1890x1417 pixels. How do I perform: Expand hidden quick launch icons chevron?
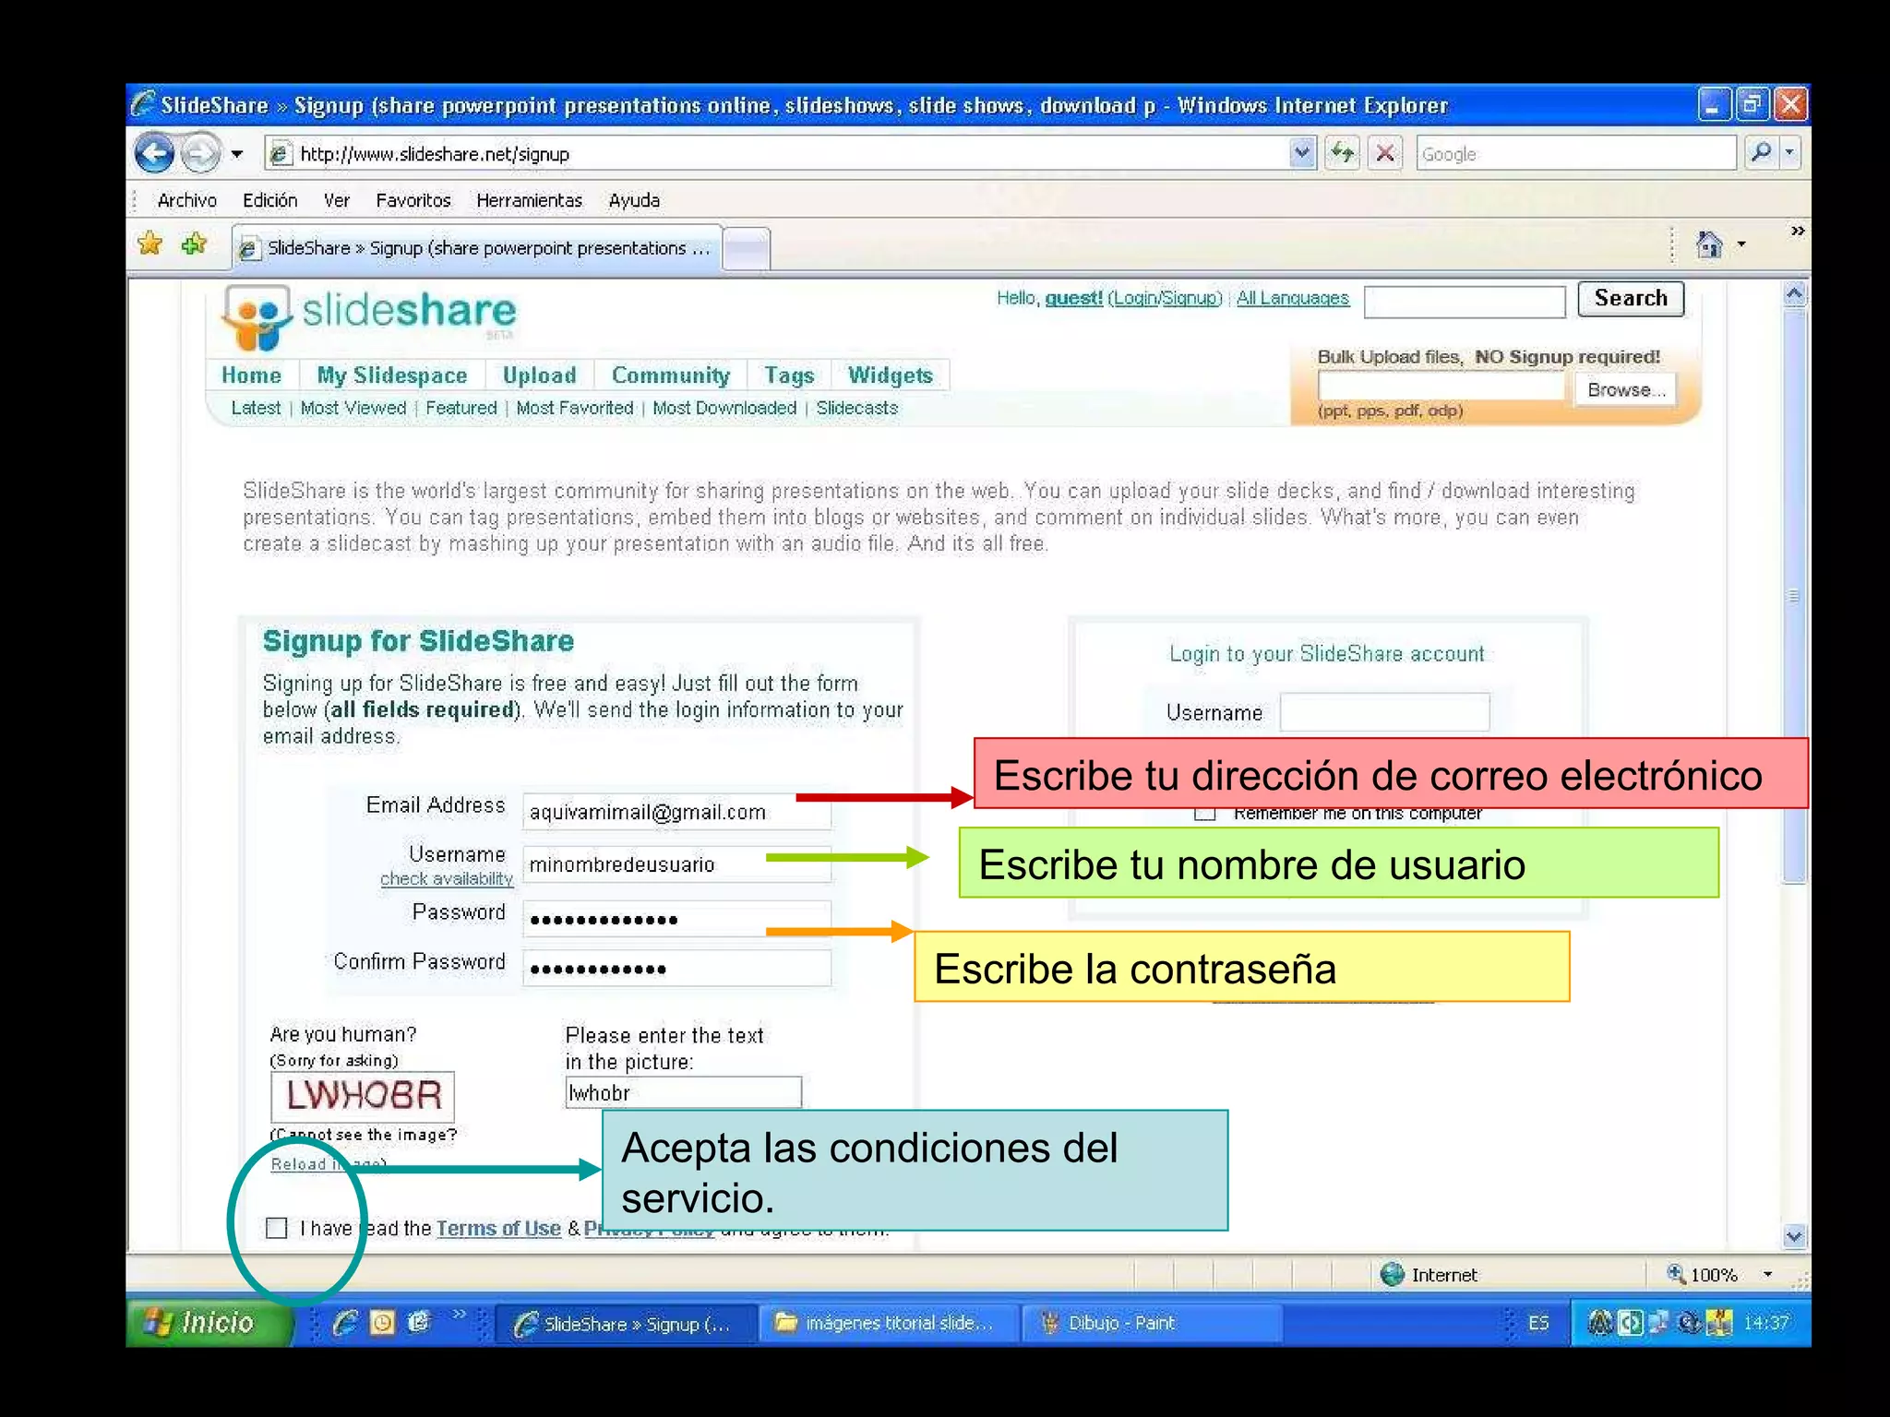coord(459,1314)
